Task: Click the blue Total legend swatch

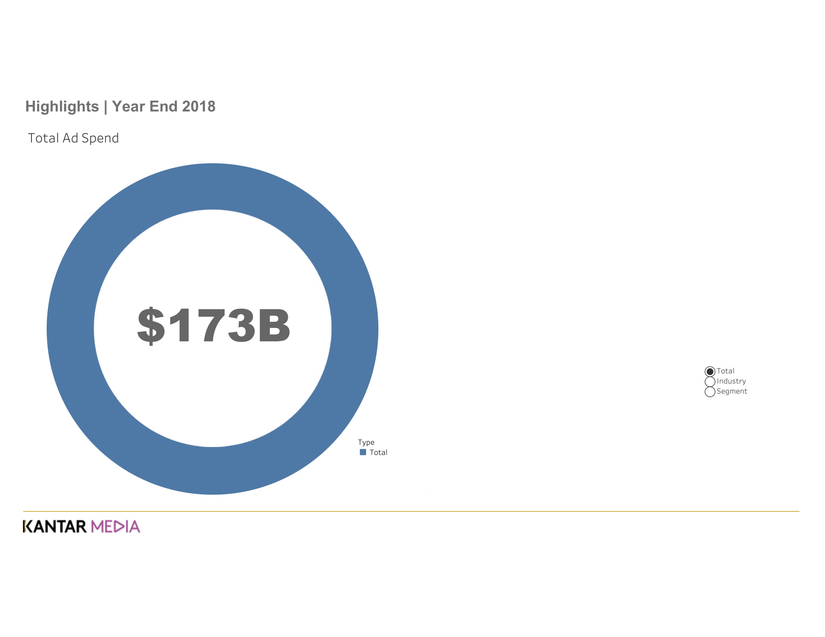Action: pyautogui.click(x=363, y=452)
